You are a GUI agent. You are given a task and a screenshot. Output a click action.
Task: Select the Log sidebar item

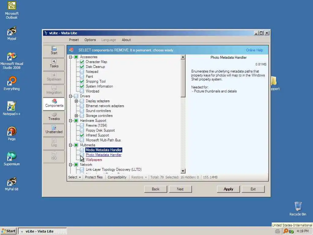pyautogui.click(x=54, y=143)
